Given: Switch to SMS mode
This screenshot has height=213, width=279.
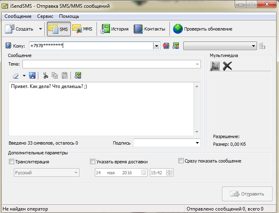Looking at the screenshot, I should coord(59,29).
